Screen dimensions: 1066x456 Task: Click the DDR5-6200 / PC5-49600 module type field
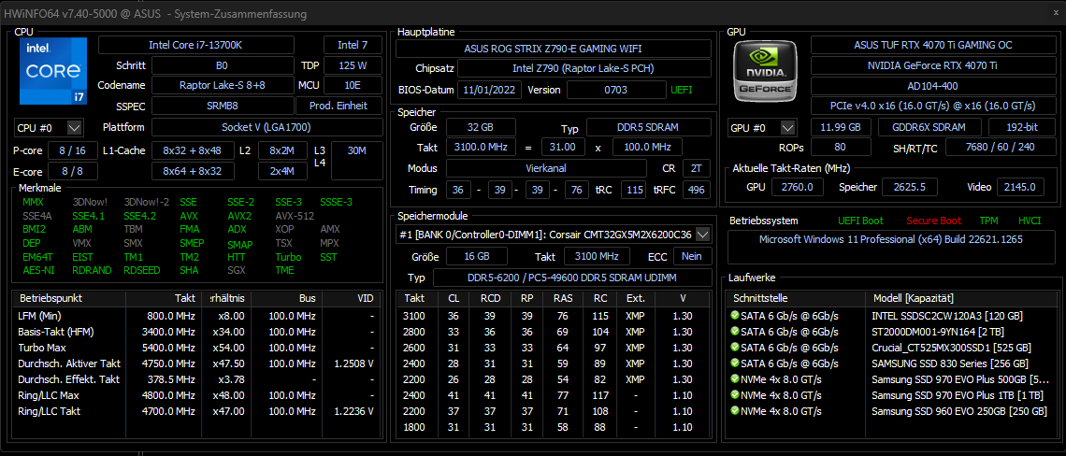[x=571, y=278]
